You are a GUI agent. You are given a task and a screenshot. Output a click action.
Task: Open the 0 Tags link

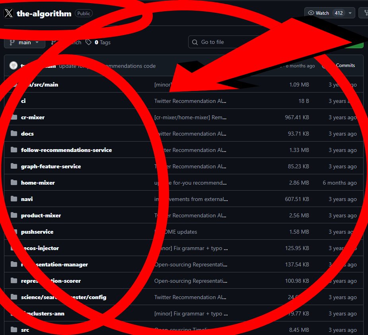coord(102,42)
